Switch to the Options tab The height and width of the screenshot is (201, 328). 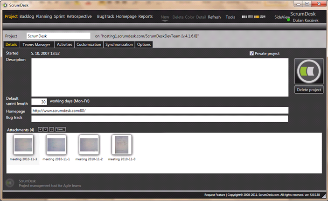[144, 45]
